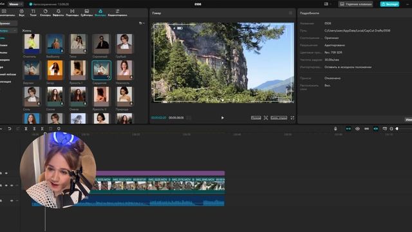The image size is (412, 232).
Task: Open the filter sort dropdown above thumbnails
Action: [x=142, y=23]
